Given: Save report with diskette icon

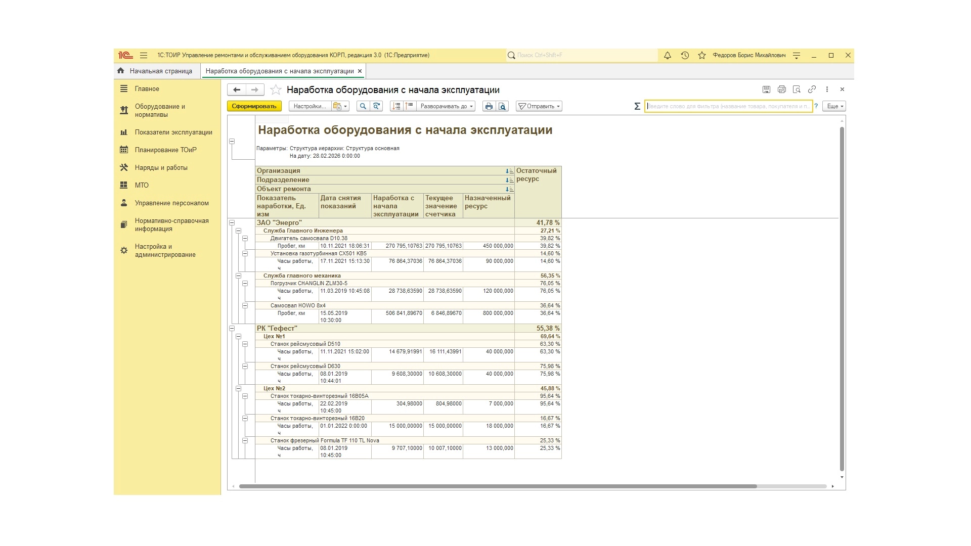Looking at the screenshot, I should pyautogui.click(x=766, y=89).
